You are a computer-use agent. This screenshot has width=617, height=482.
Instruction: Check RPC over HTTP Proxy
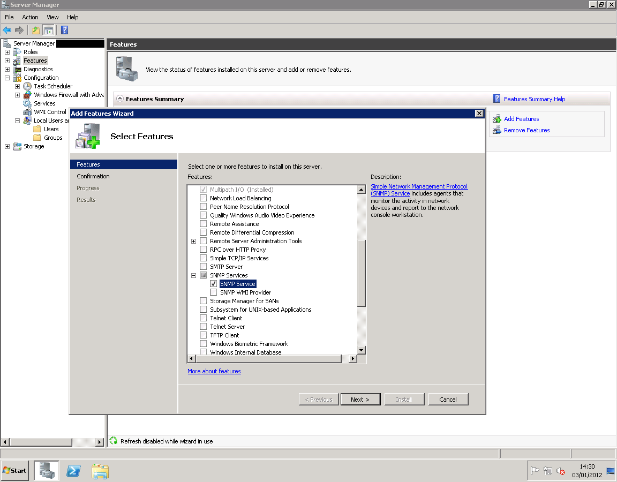pyautogui.click(x=204, y=250)
